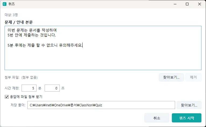Viewport: 206px width, 127px height.
Task: Maximize the 퀴즈 window
Action: coord(187,4)
